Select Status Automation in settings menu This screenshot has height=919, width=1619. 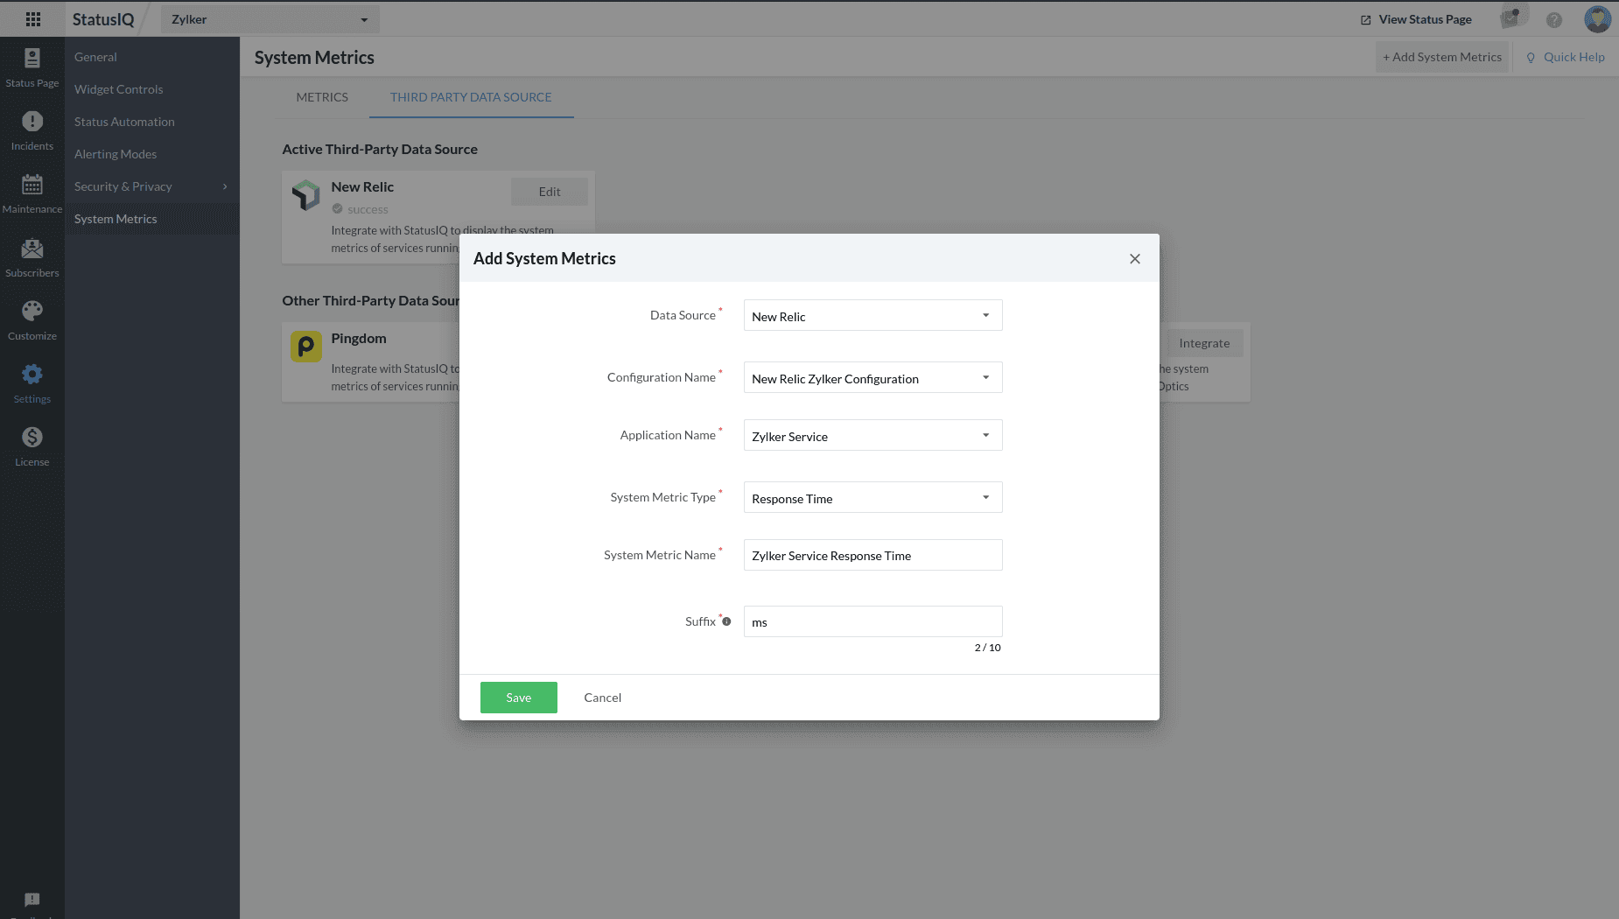tap(124, 122)
